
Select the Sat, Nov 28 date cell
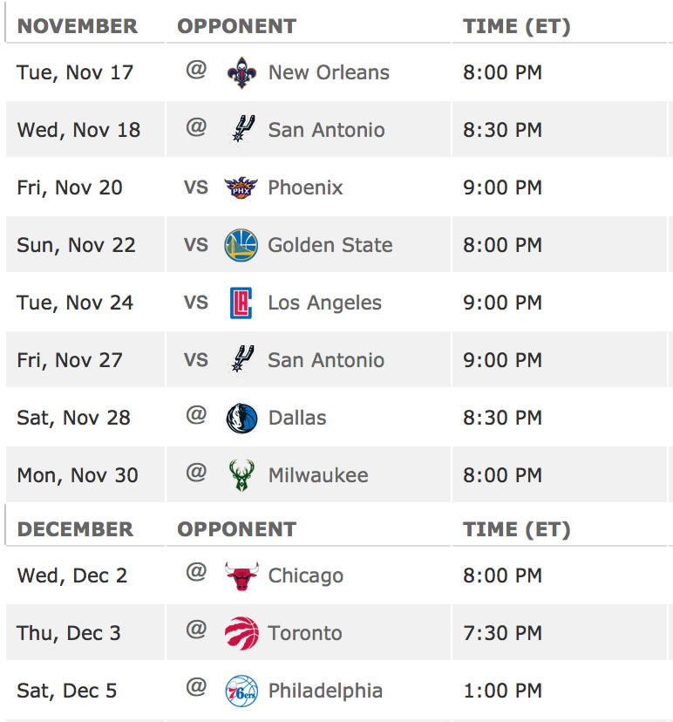pos(85,418)
